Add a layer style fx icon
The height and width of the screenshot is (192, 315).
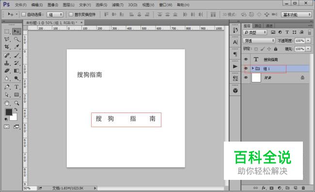(x=264, y=188)
